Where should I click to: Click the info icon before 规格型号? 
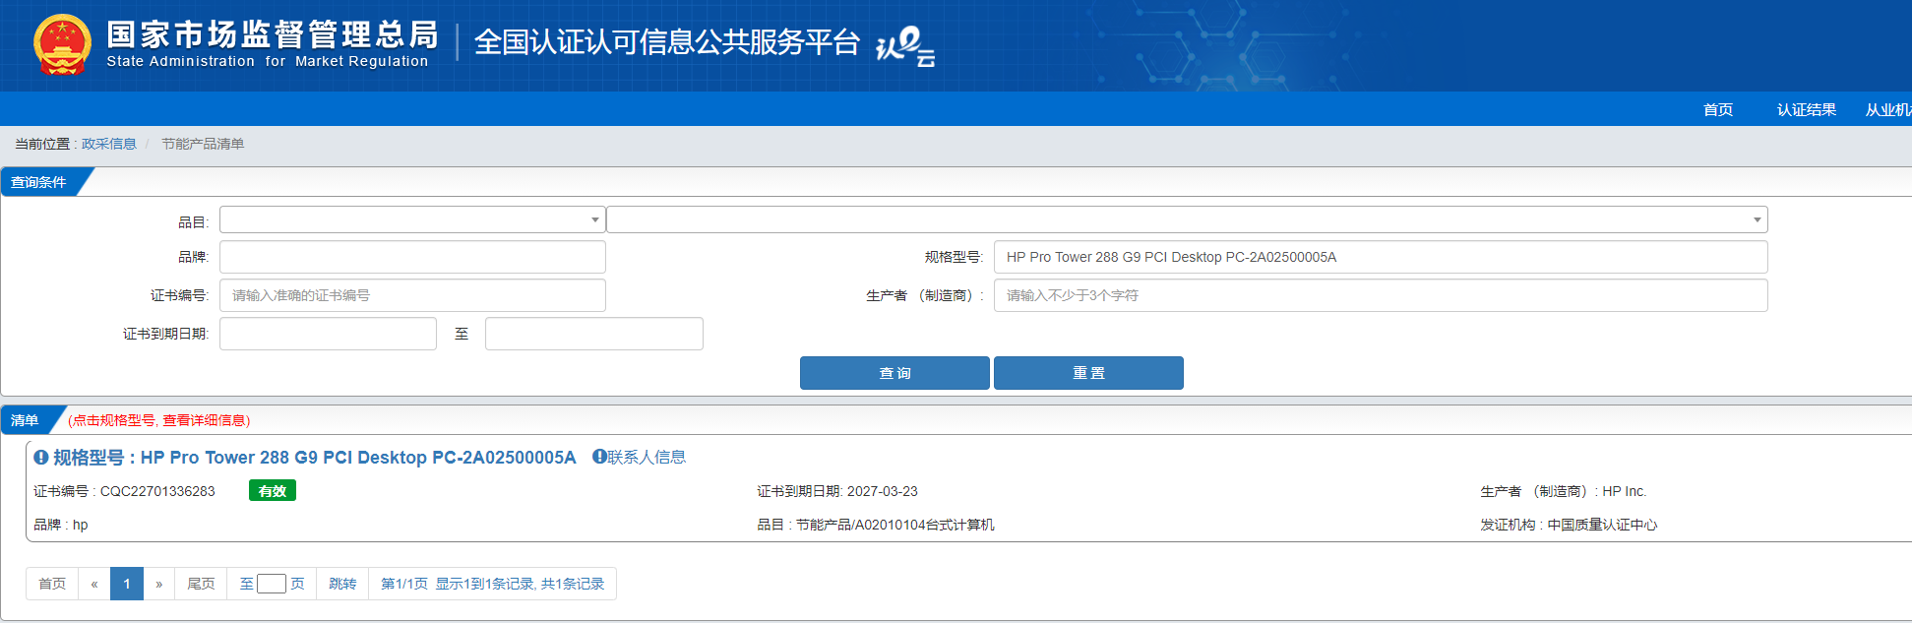point(41,457)
